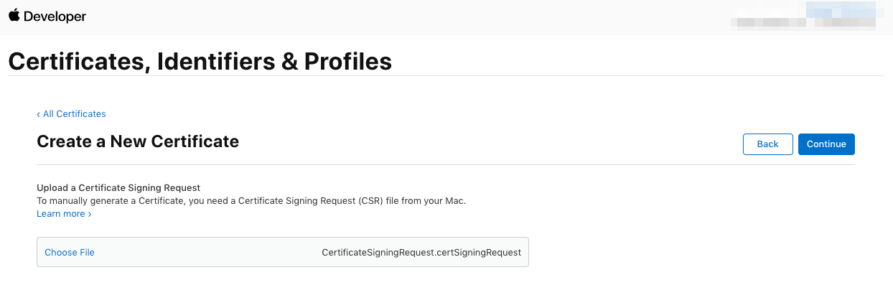Click Choose File to upload CSR
Screen dimensions: 893x308
pos(70,253)
